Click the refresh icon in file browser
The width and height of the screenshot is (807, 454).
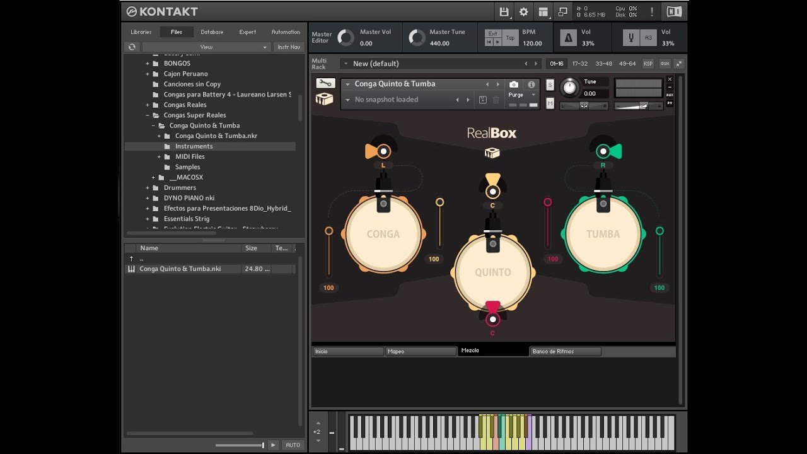tap(132, 47)
